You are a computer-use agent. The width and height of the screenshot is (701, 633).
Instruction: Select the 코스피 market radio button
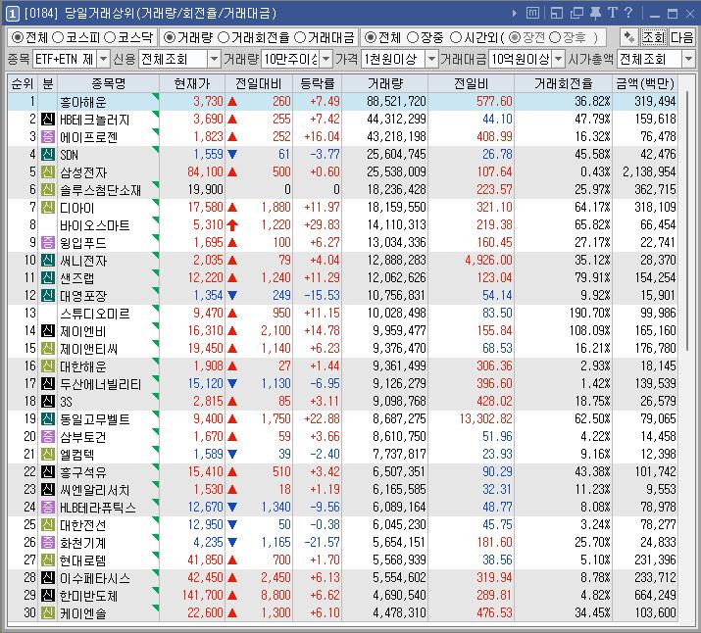[58, 37]
